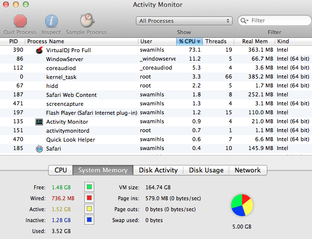Open the All Processes dropdown

click(x=185, y=21)
